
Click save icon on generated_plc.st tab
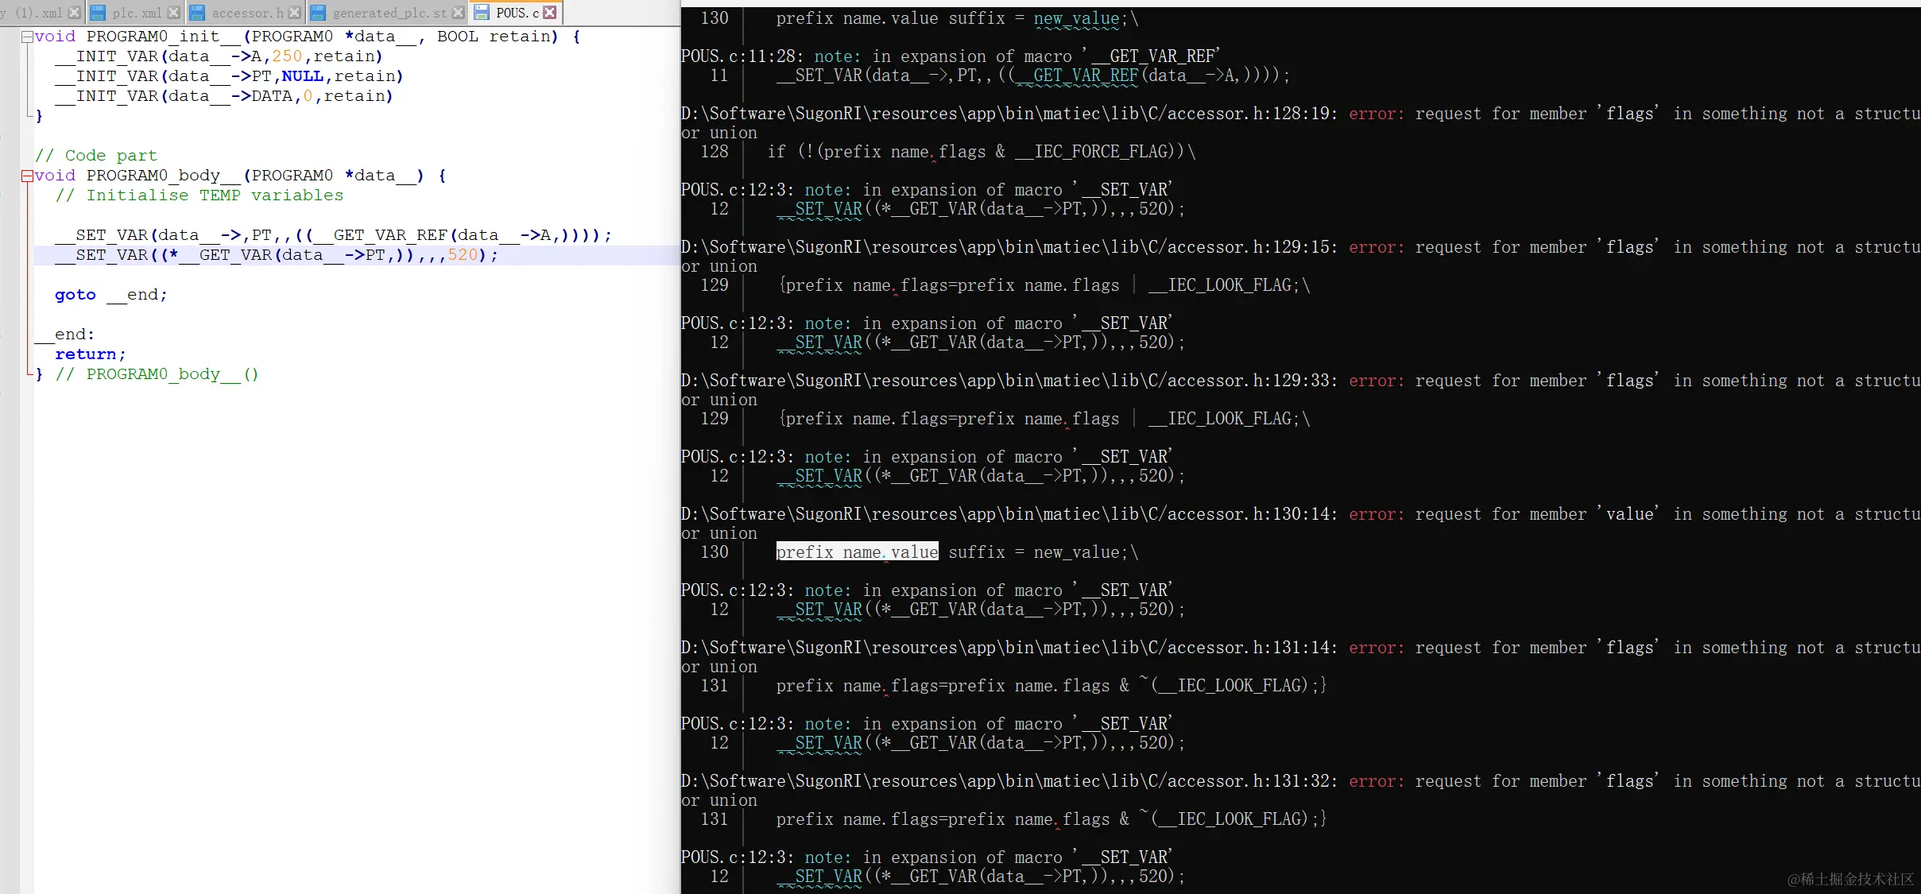318,13
